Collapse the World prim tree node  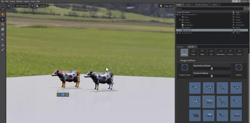(177, 14)
